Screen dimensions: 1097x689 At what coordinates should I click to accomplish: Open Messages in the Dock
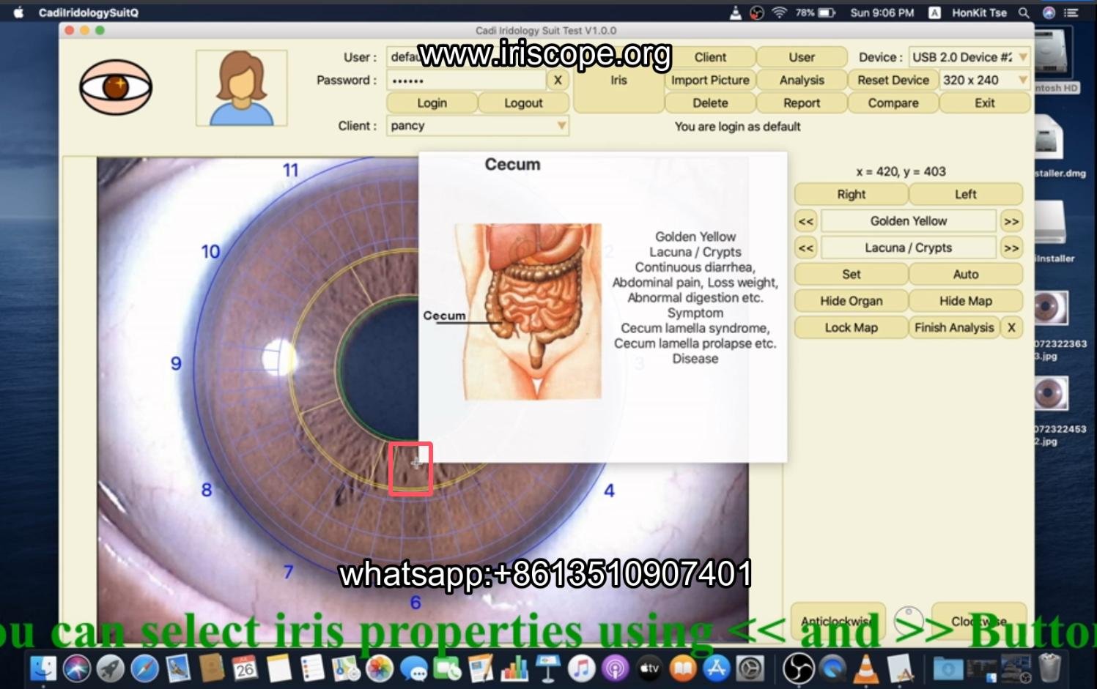click(413, 668)
